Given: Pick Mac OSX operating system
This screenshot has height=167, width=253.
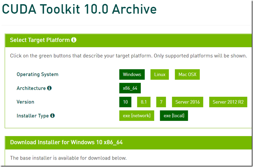Looking at the screenshot, I should pyautogui.click(x=187, y=74).
